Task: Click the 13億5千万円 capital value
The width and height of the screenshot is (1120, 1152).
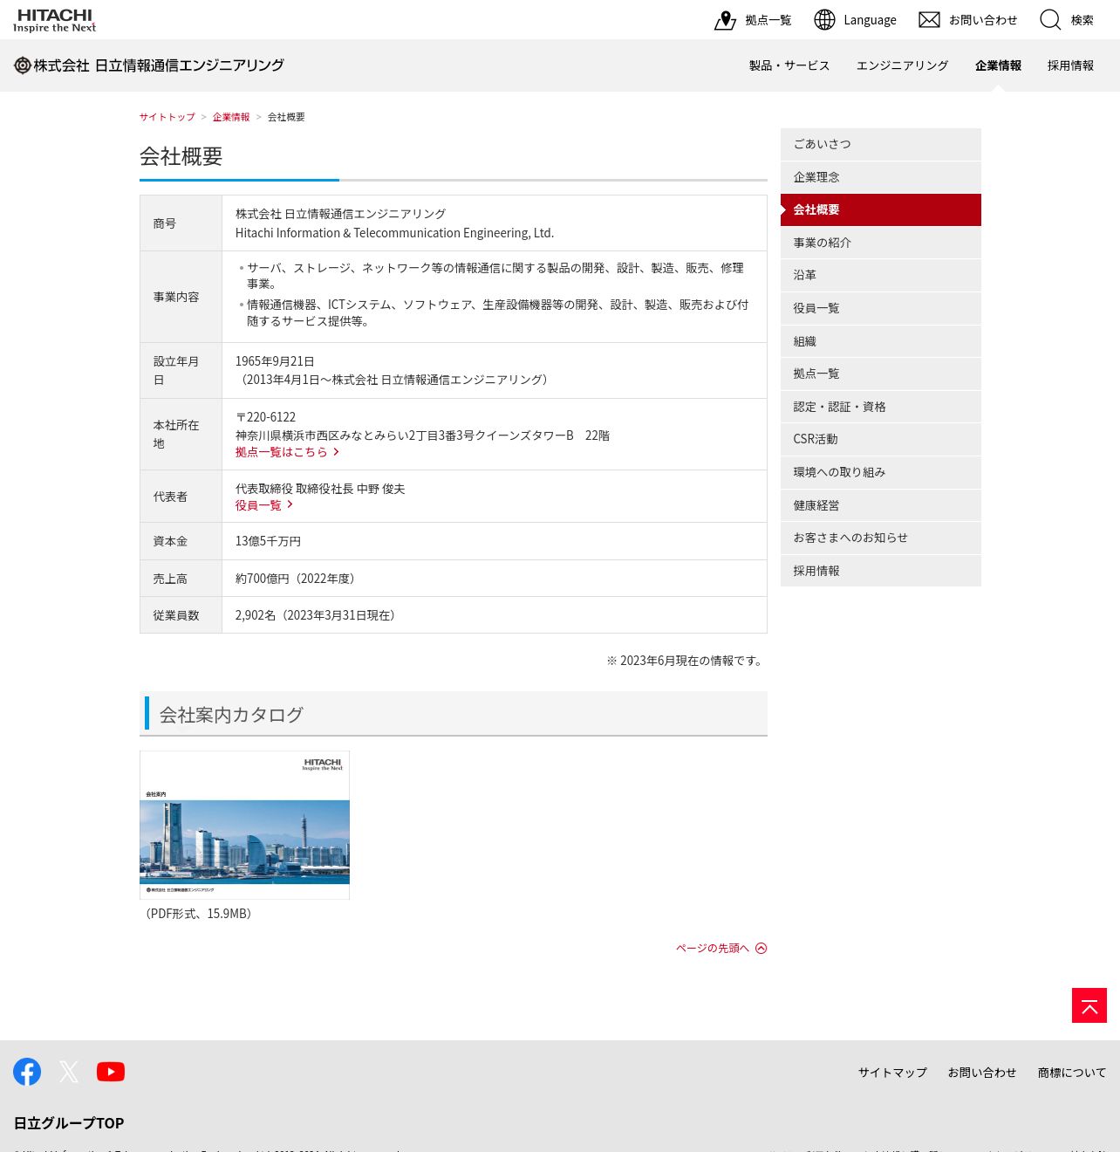Action: pos(268,541)
